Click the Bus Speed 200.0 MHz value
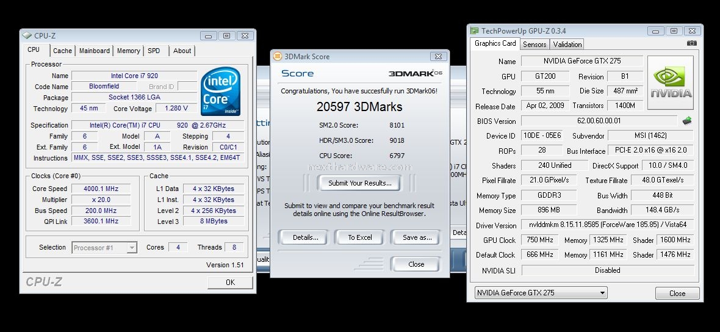 pos(101,211)
